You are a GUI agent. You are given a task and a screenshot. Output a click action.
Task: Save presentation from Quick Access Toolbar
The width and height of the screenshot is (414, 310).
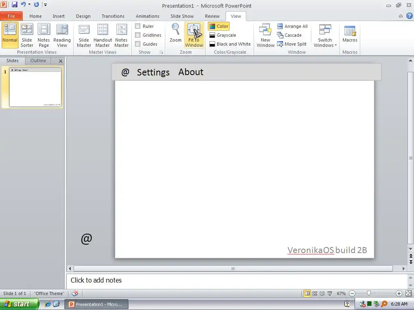tap(15, 4)
